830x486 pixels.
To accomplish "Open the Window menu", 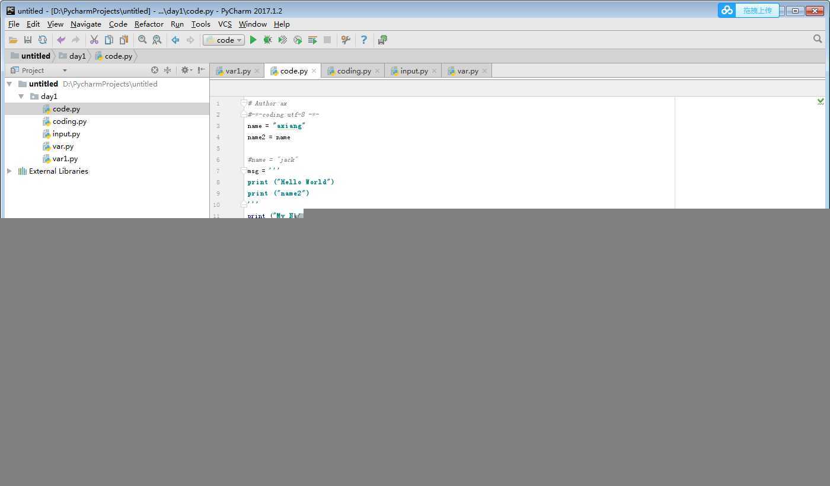I will point(253,24).
